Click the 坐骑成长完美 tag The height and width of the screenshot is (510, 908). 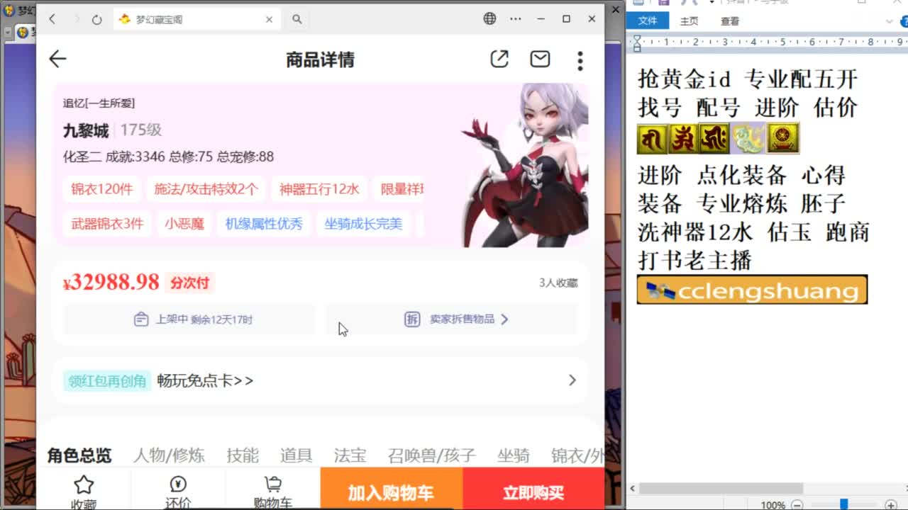pyautogui.click(x=363, y=224)
